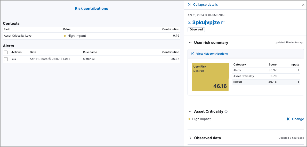The image size is (307, 147).
Task: Open the alert row actions menu icon
Action: pos(14,59)
